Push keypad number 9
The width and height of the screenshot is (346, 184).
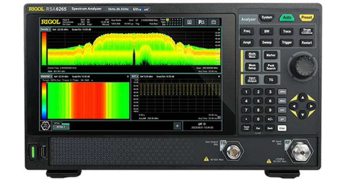[x=270, y=110]
